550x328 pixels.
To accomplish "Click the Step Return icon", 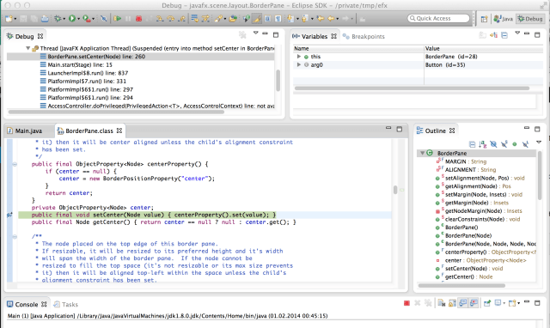I will tap(181, 19).
